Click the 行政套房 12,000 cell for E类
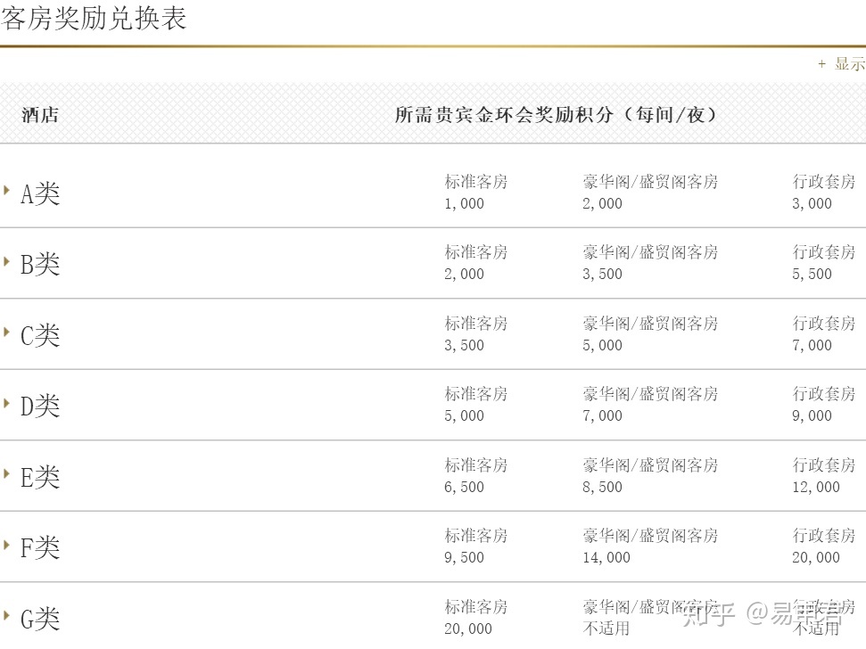 [821, 476]
